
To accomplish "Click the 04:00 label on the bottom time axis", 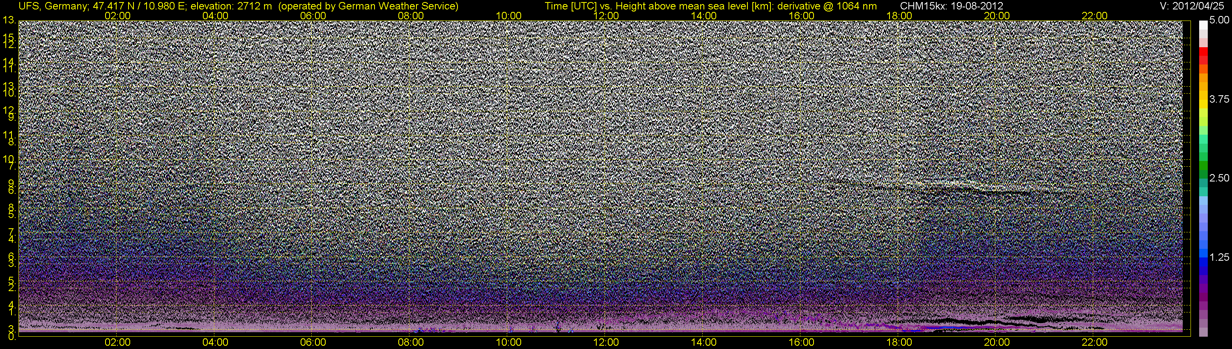I will (x=215, y=342).
